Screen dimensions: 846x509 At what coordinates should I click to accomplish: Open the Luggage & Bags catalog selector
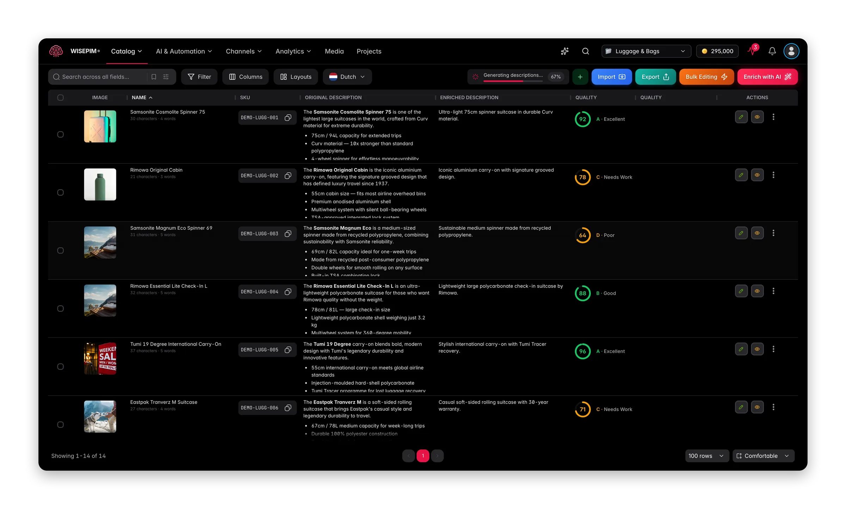click(646, 51)
